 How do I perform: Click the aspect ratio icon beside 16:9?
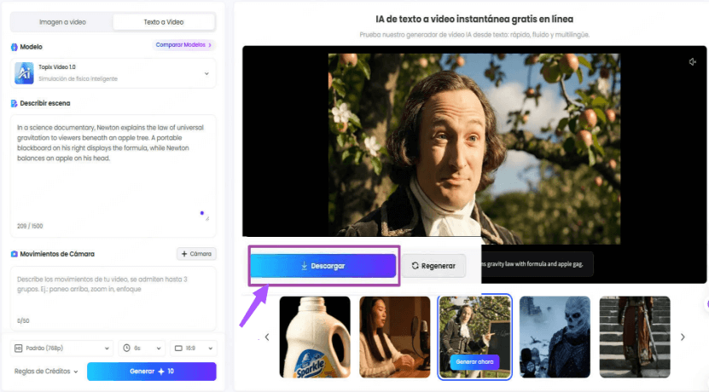pyautogui.click(x=178, y=349)
